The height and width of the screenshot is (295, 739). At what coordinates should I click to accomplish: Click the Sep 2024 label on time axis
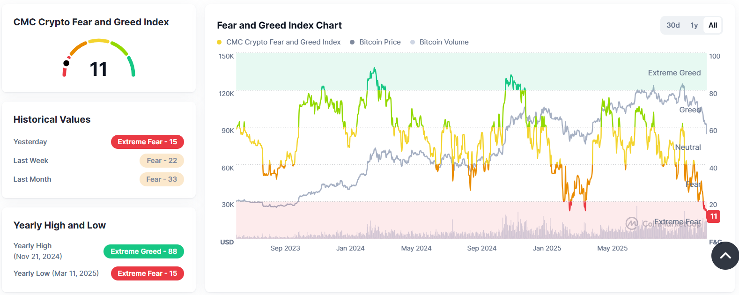coord(481,248)
